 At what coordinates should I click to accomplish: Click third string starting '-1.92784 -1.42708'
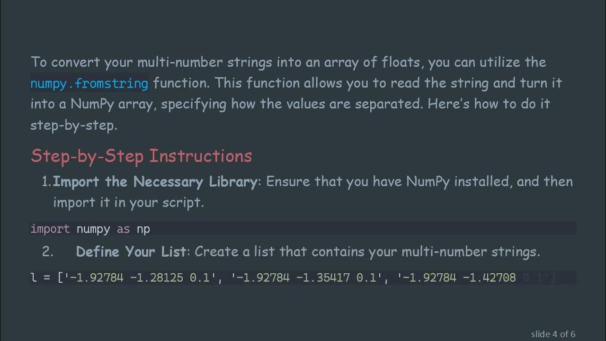[459, 278]
